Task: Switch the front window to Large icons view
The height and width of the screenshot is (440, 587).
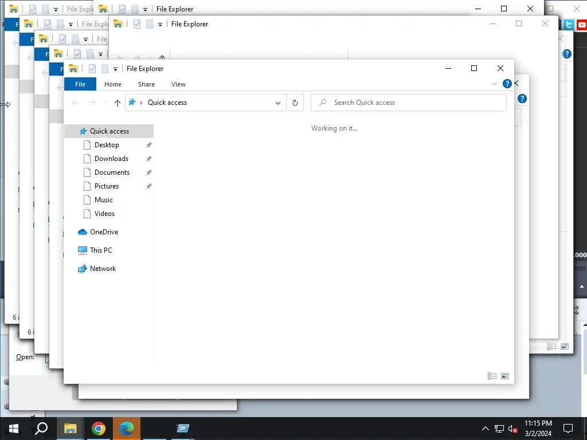Action: tap(504, 376)
